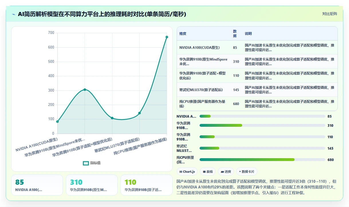This screenshot has width=349, height=207.
Task: Select the 纯CPU推理(国产服务器作为基线) table cell
Action: tap(204, 104)
